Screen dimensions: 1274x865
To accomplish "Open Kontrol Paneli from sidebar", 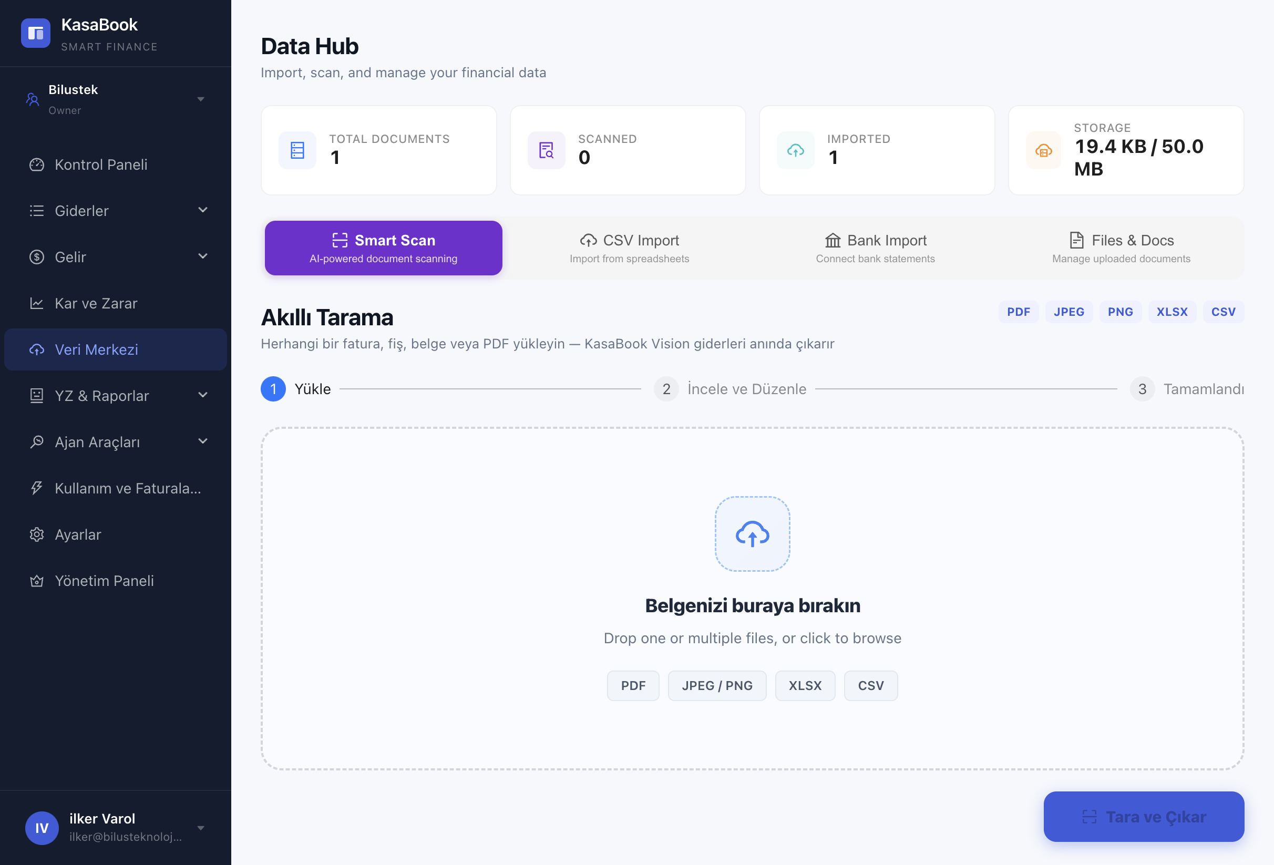I will pyautogui.click(x=101, y=164).
